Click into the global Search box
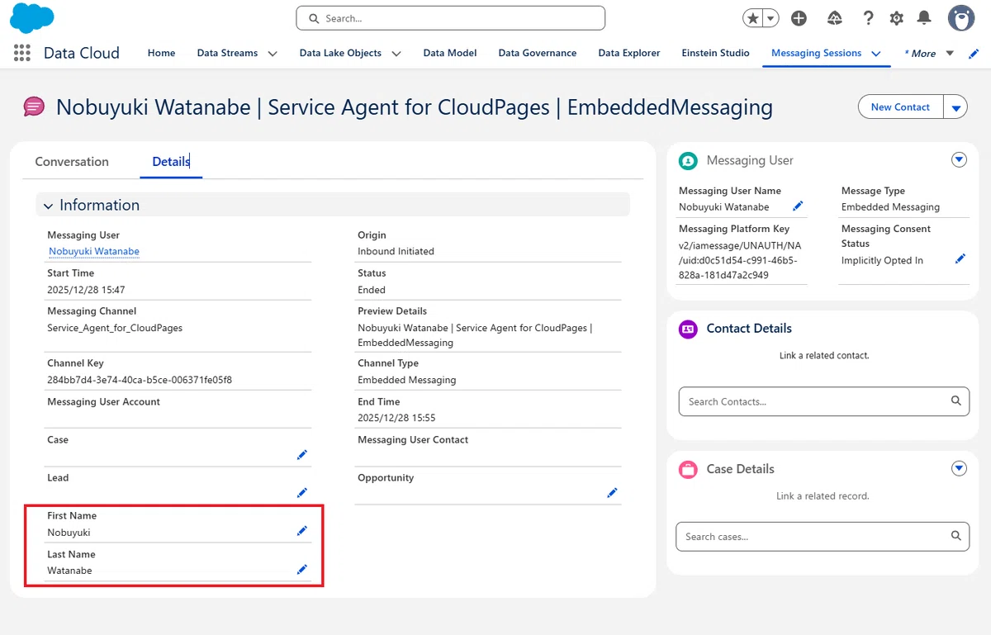 pyautogui.click(x=450, y=18)
